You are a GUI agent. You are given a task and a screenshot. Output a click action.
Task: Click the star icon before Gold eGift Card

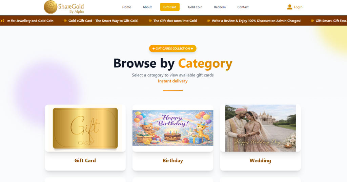click(x=65, y=21)
